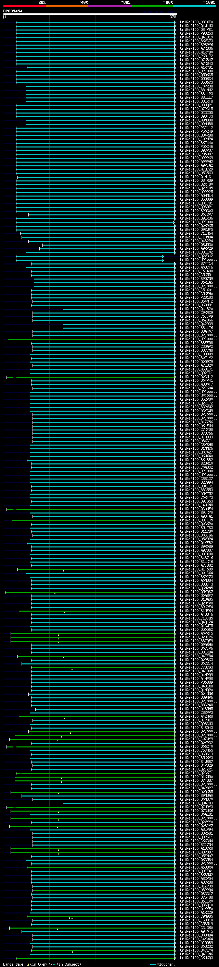The image size is (219, 967).
Task: Click the 'Large gaps:' legend text
Action: click(x=14, y=964)
